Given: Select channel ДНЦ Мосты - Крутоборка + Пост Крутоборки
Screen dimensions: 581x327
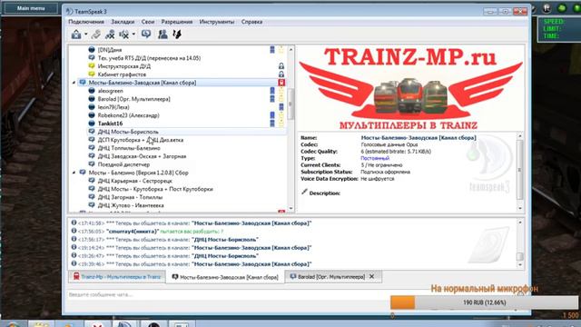Looking at the screenshot, I should [155, 189].
